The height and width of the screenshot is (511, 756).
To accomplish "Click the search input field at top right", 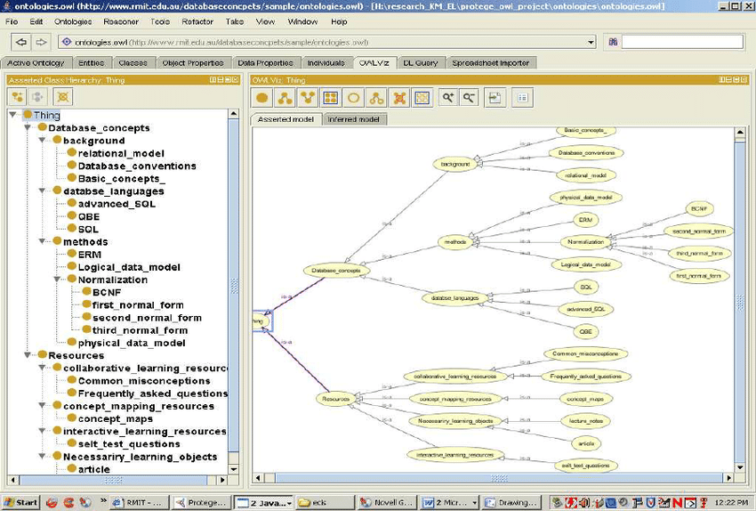I will click(682, 42).
